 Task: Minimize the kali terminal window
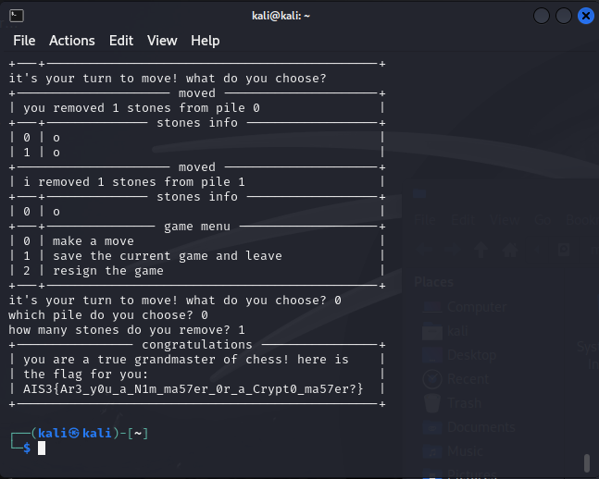pyautogui.click(x=540, y=16)
